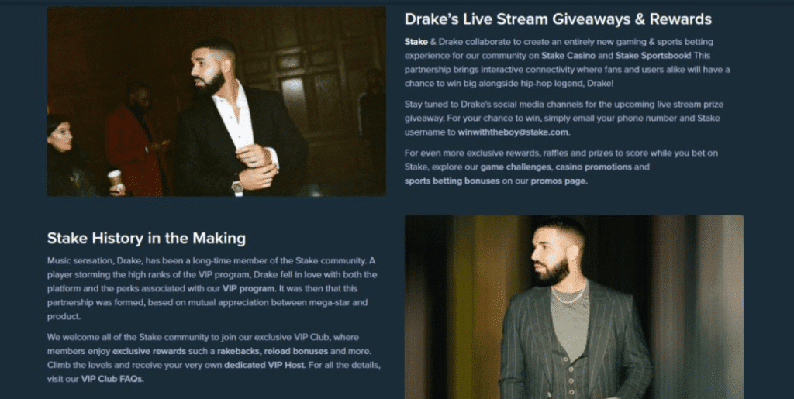Click the paragraph welcoming the Stake community
This screenshot has width=794, height=399.
tap(213, 357)
